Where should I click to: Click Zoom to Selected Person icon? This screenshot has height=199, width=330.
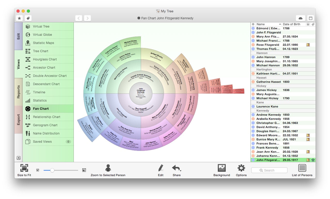[x=108, y=168]
